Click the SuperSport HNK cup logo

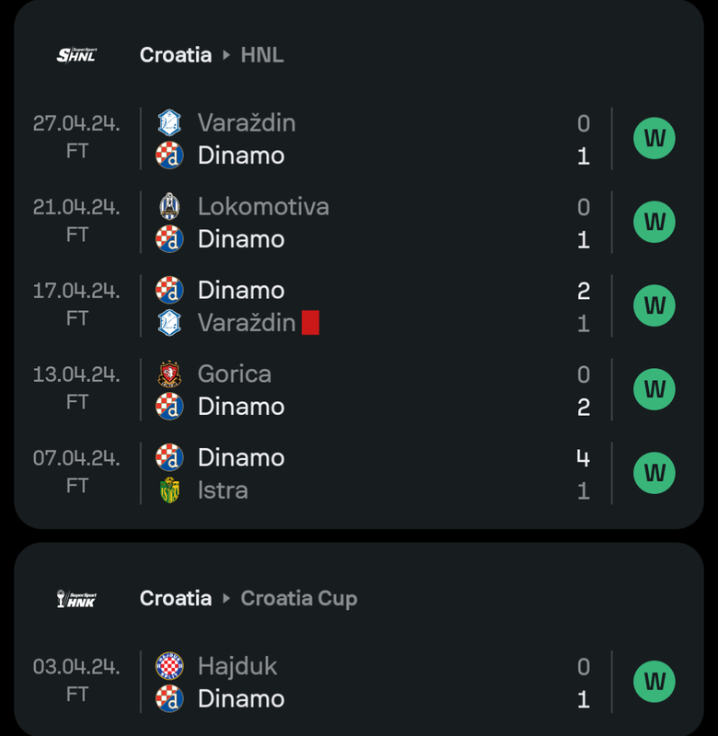pos(76,599)
